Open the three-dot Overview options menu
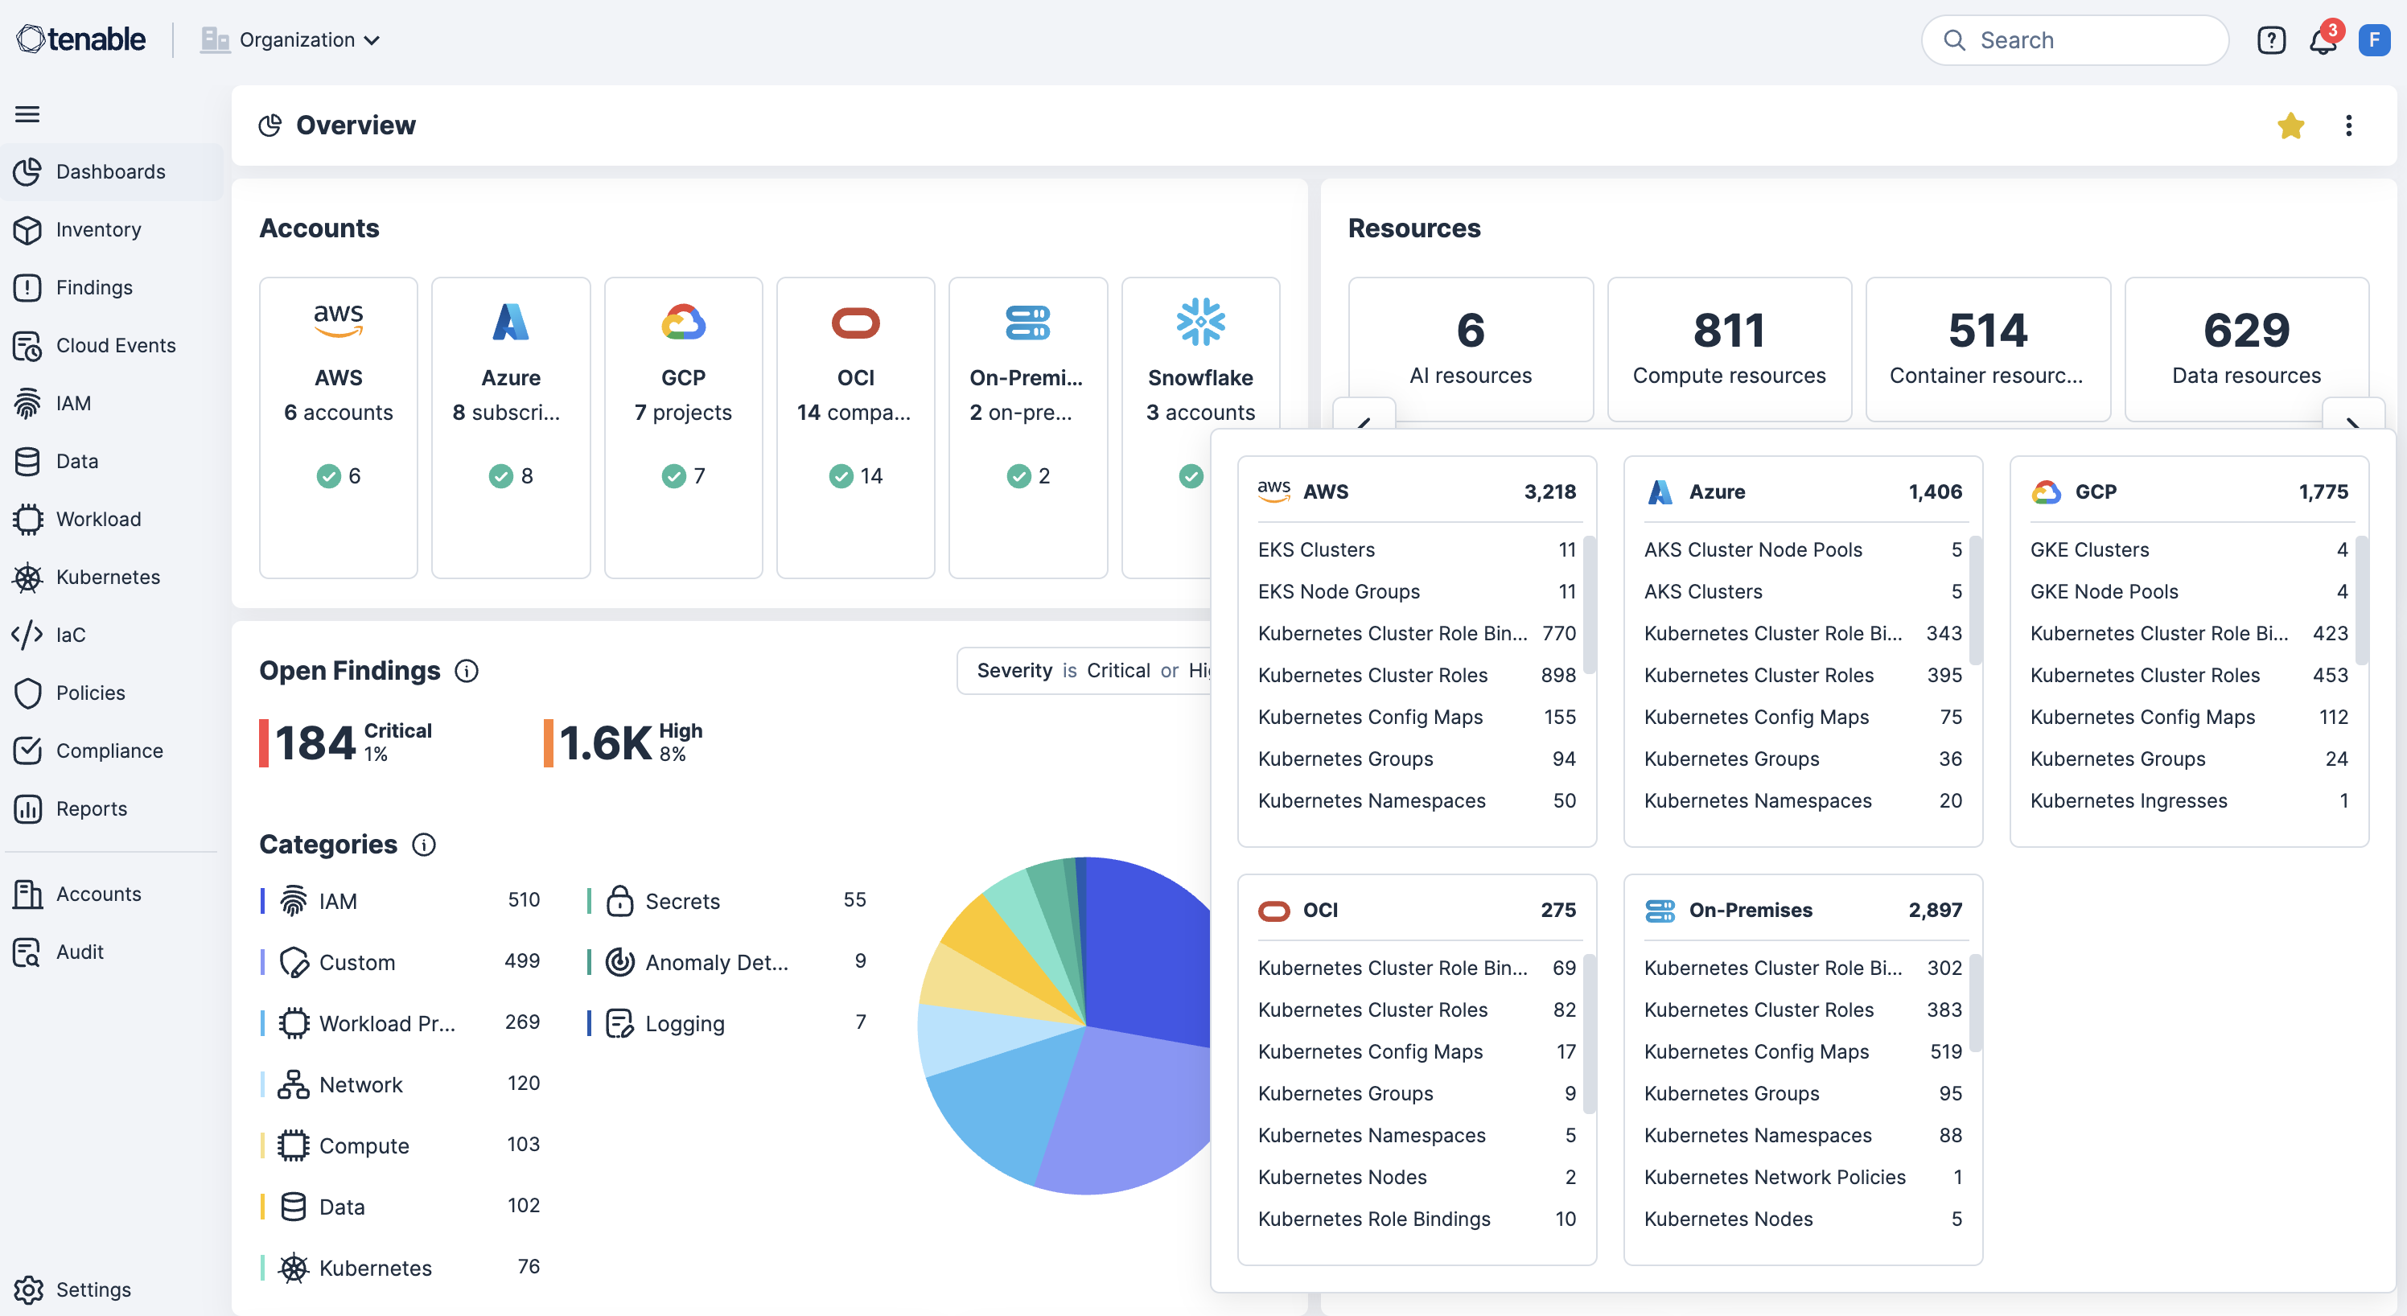 click(x=2348, y=125)
